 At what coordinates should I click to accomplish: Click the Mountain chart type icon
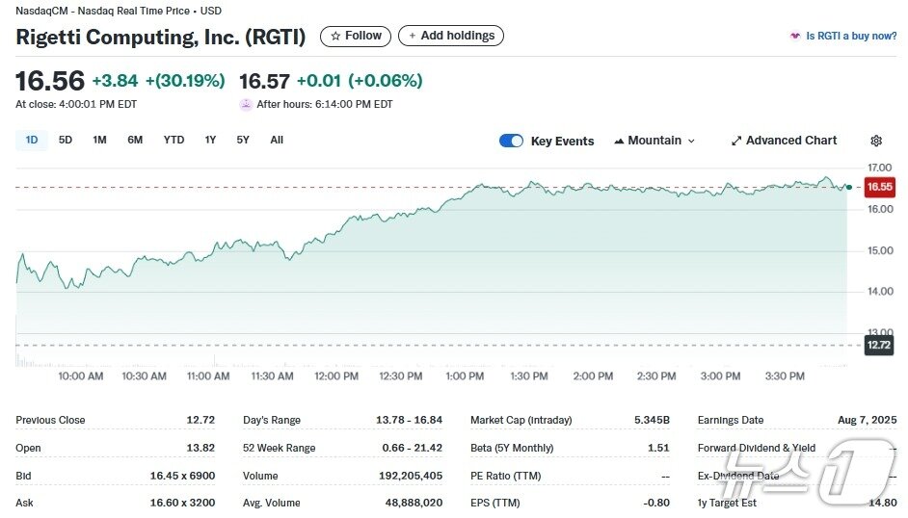click(619, 141)
